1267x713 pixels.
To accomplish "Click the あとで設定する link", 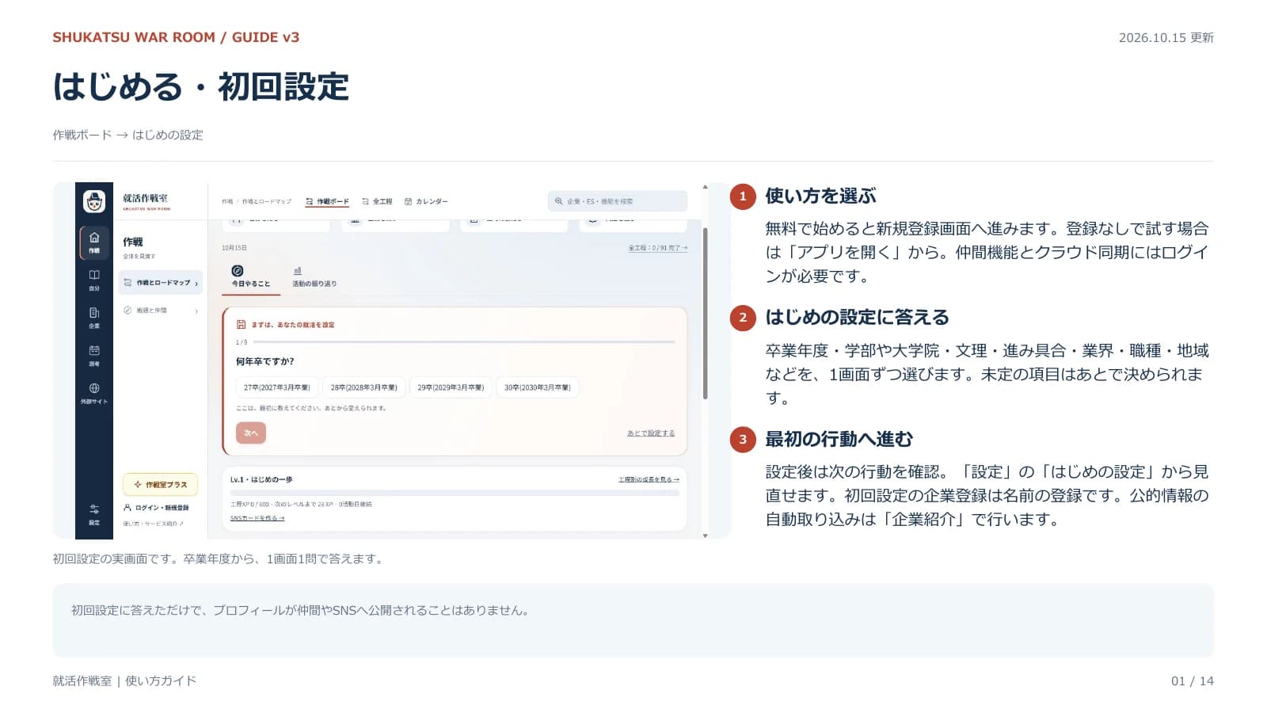I will 651,433.
